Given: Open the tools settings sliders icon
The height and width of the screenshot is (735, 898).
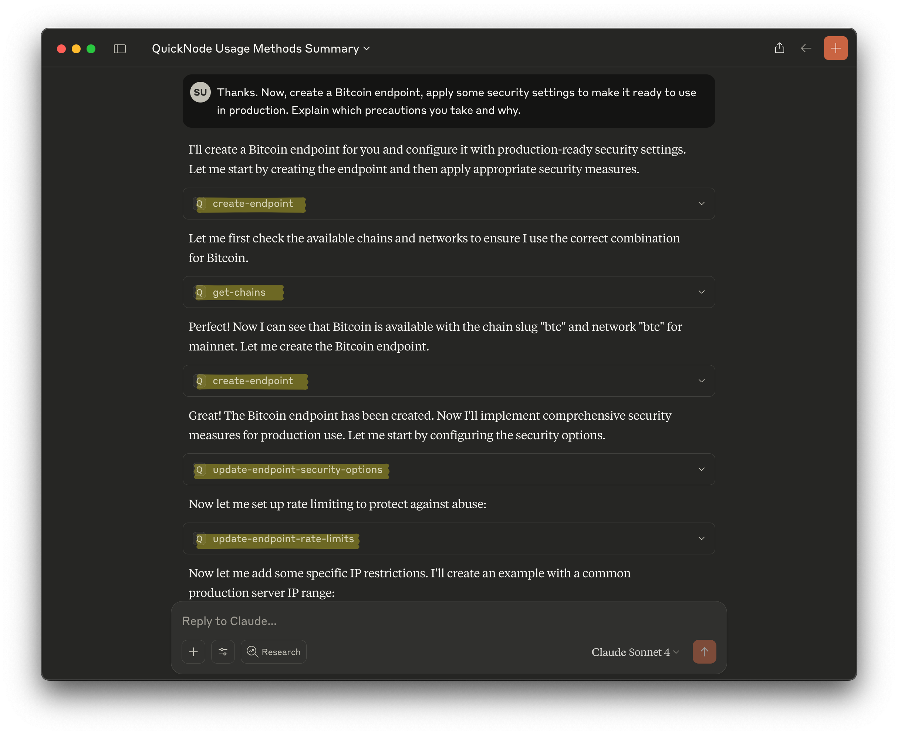Looking at the screenshot, I should click(x=223, y=652).
